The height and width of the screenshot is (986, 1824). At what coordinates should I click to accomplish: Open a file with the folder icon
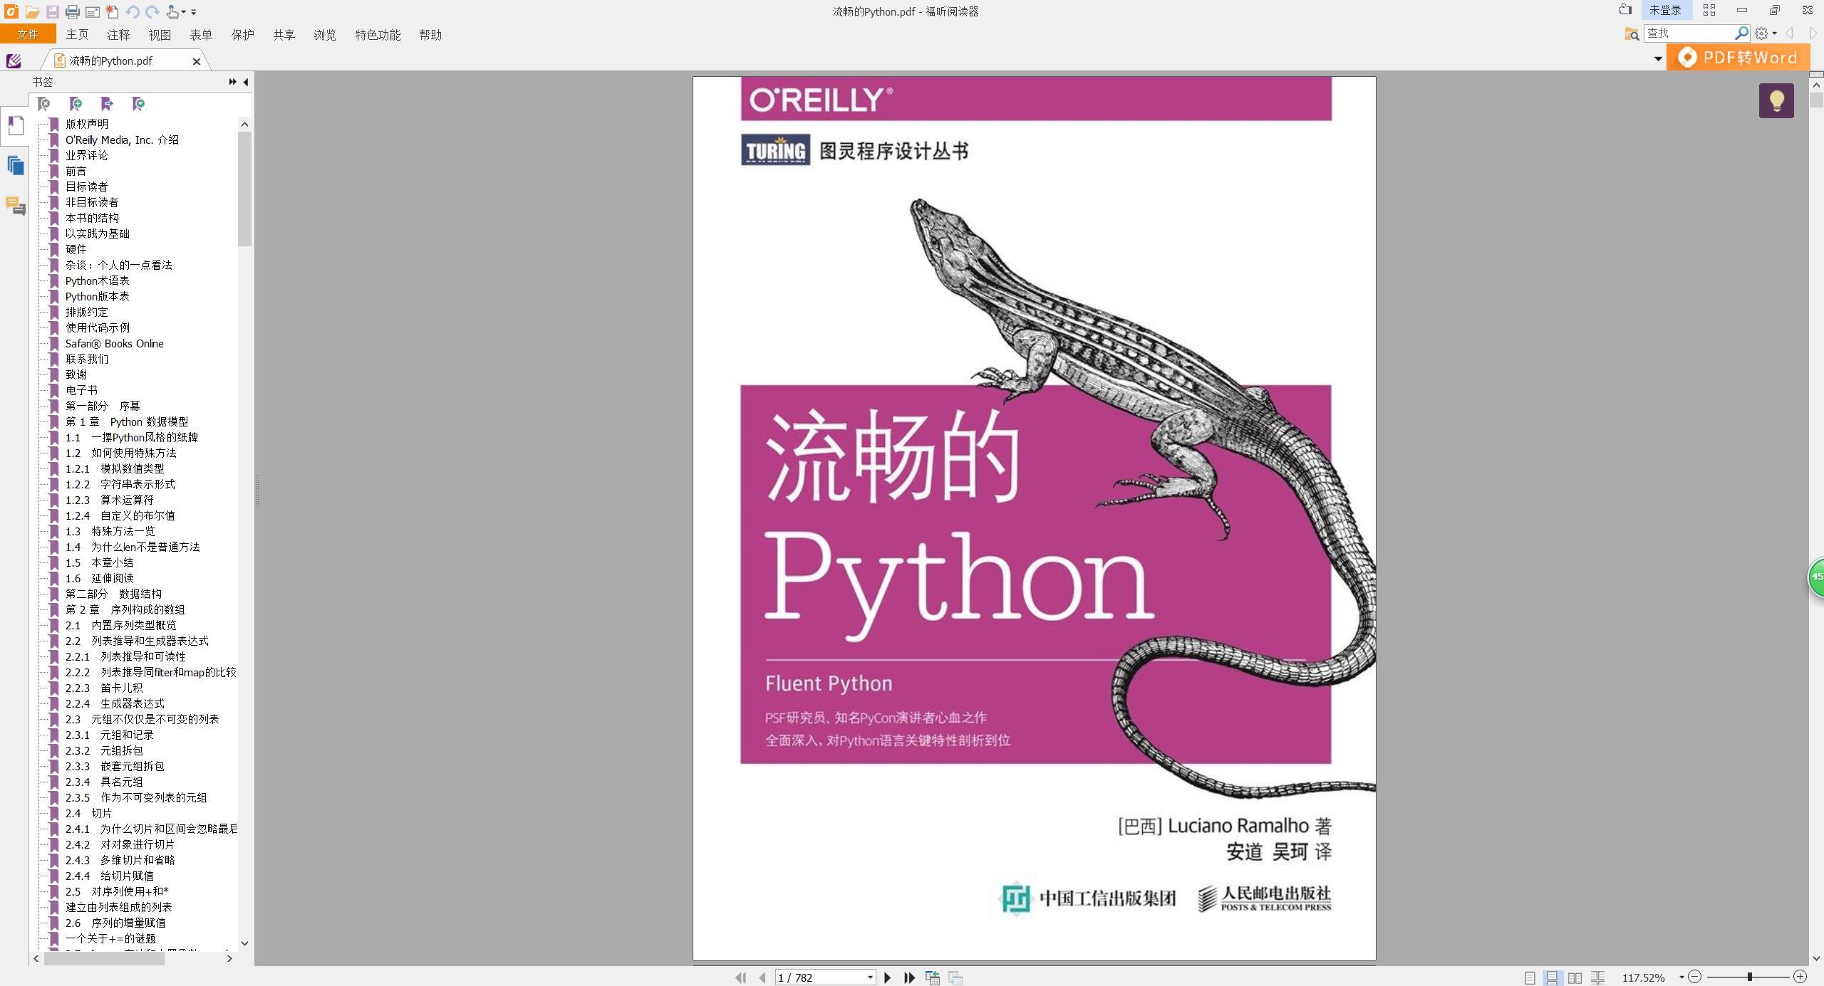point(31,11)
